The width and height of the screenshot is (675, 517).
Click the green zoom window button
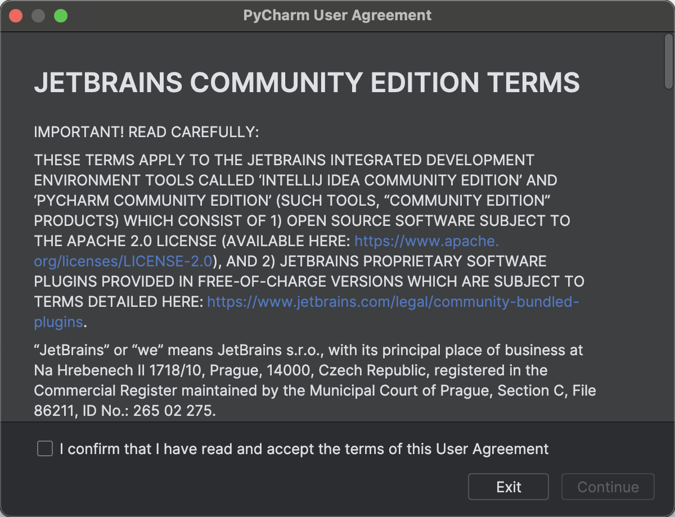tap(61, 16)
